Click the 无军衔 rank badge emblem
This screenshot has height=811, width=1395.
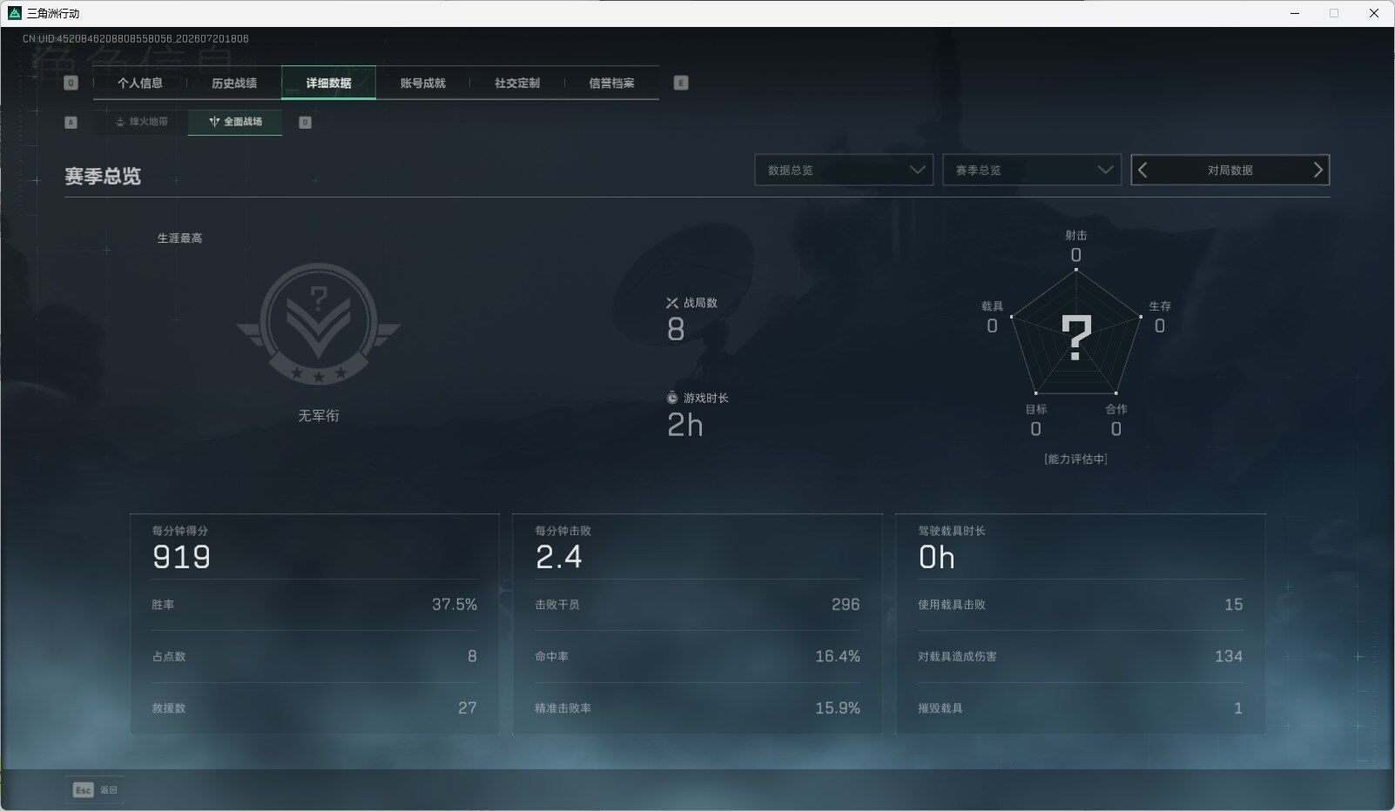319,324
